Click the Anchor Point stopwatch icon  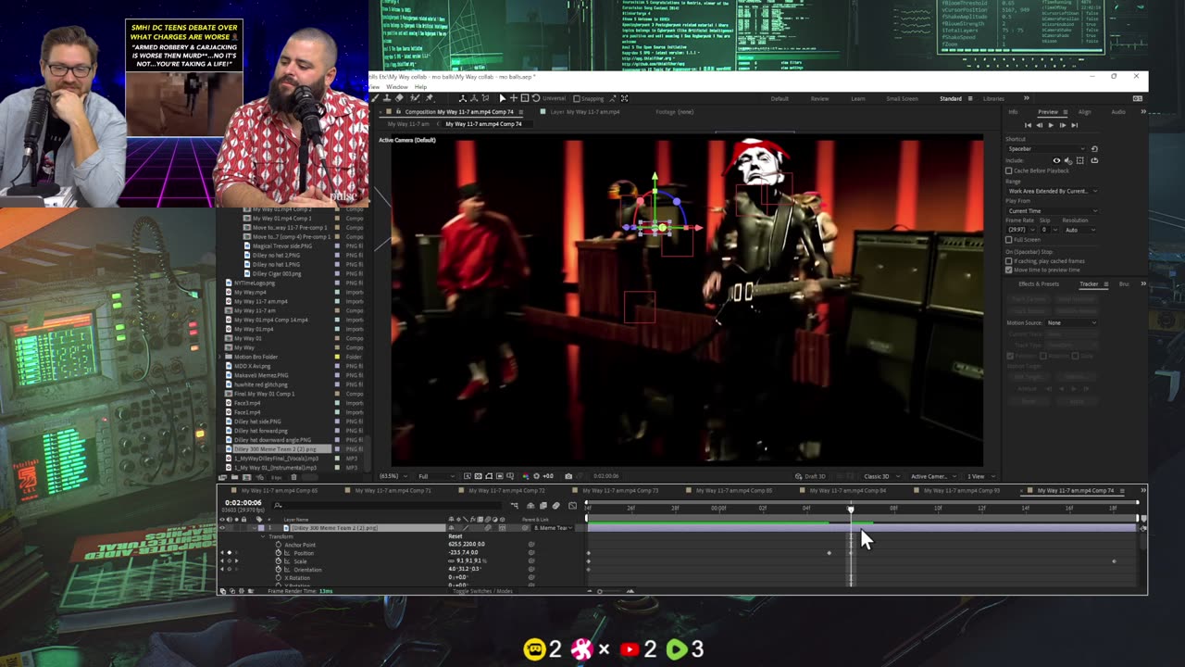pyautogui.click(x=279, y=545)
